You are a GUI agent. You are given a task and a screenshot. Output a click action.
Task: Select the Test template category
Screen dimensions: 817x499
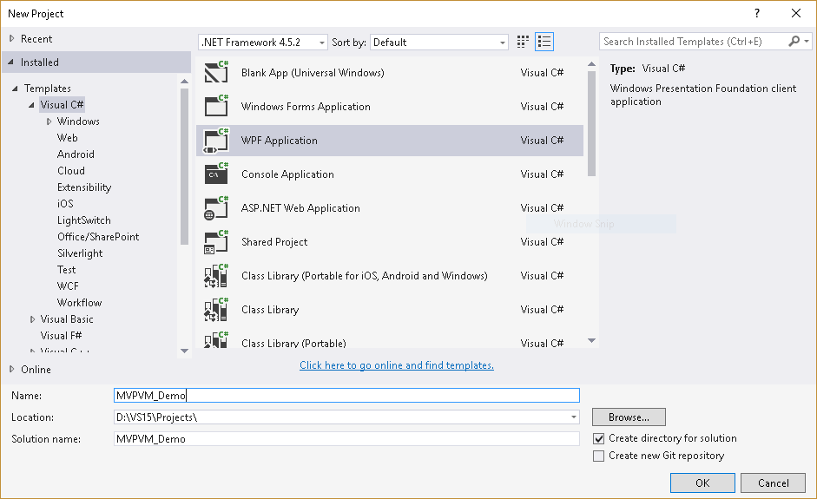point(66,270)
